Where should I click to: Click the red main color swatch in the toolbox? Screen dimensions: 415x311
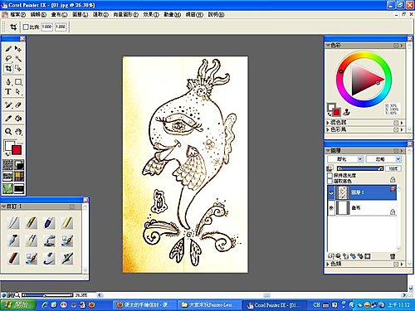[17, 150]
